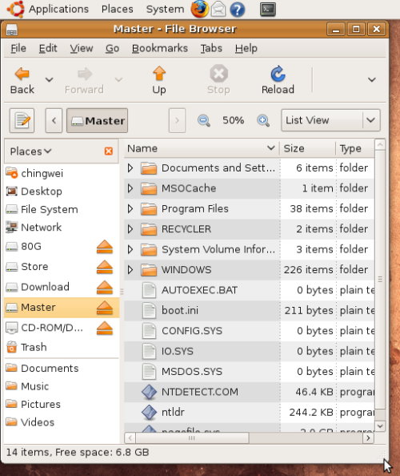Select the ntldr program icon
This screenshot has height=476, width=400.
149,412
